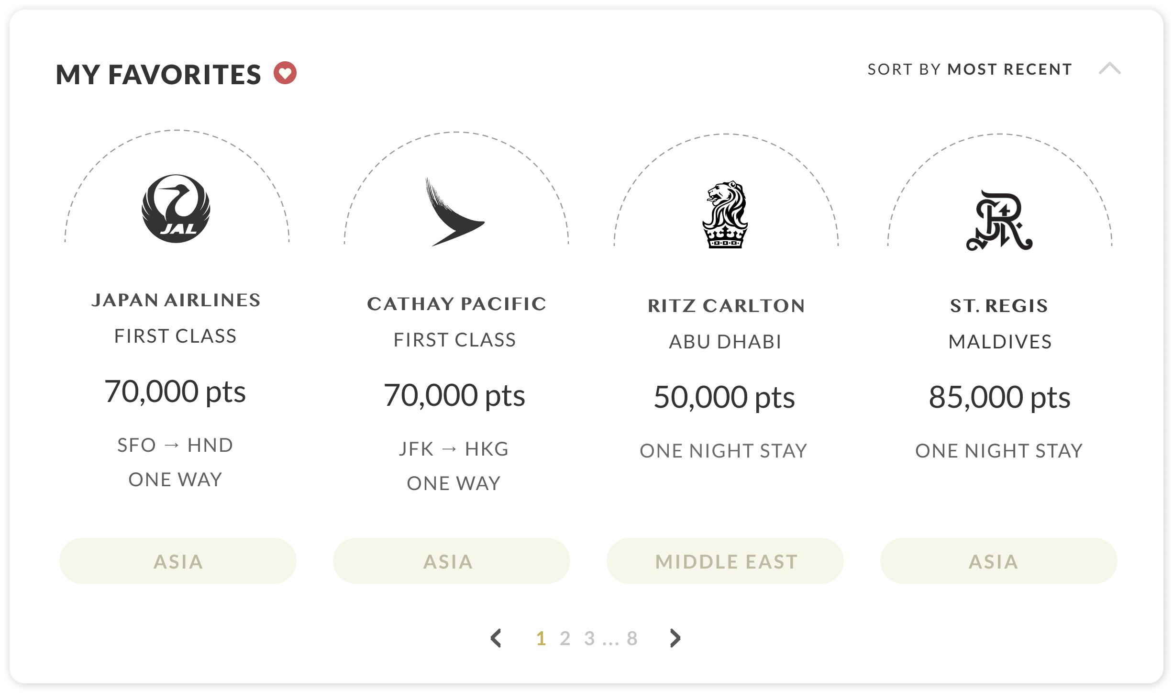Jump to page 3 of favorites

[589, 638]
